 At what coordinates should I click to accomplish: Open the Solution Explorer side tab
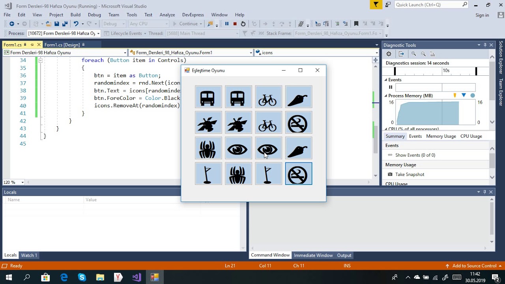click(x=501, y=58)
